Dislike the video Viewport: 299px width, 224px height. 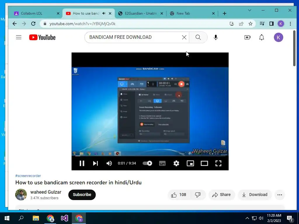pyautogui.click(x=198, y=195)
